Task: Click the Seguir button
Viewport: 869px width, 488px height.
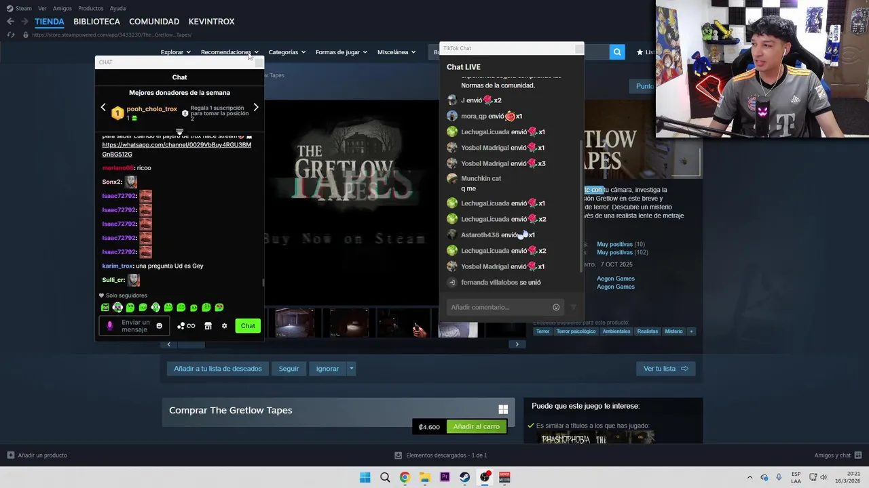Action: (x=289, y=369)
